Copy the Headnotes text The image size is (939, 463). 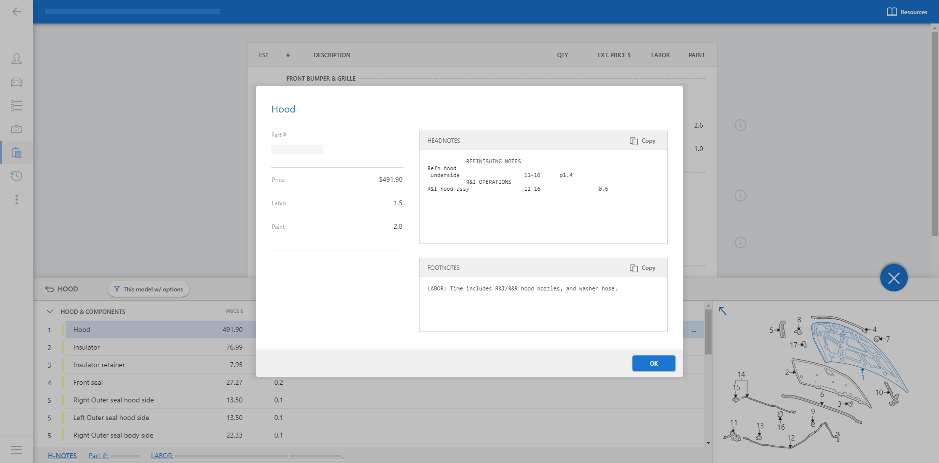[642, 141]
